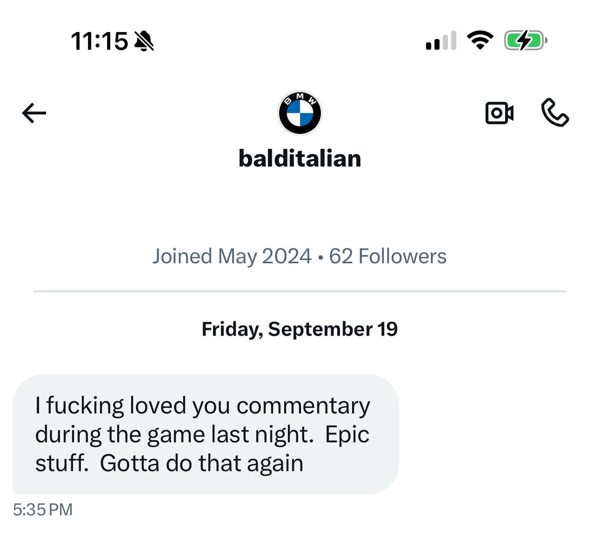This screenshot has height=553, width=600.
Task: Tap the Wi-Fi status icon
Action: [479, 40]
